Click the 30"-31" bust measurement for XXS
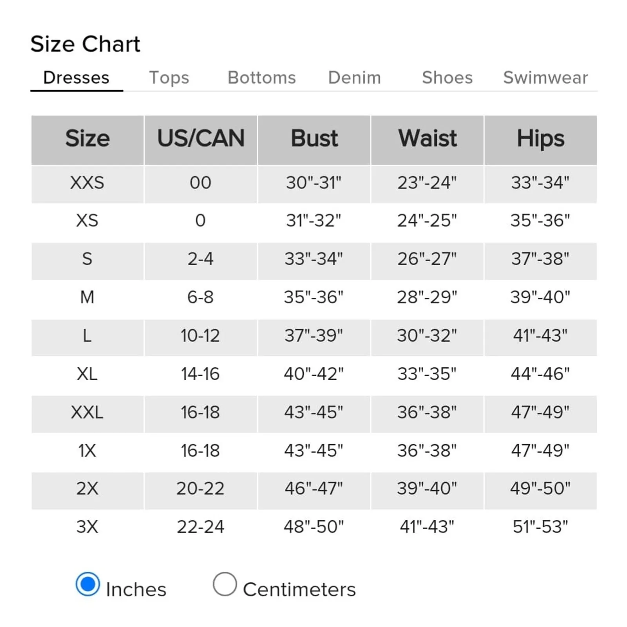Screen dimensions: 627x627 pyautogui.click(x=314, y=183)
